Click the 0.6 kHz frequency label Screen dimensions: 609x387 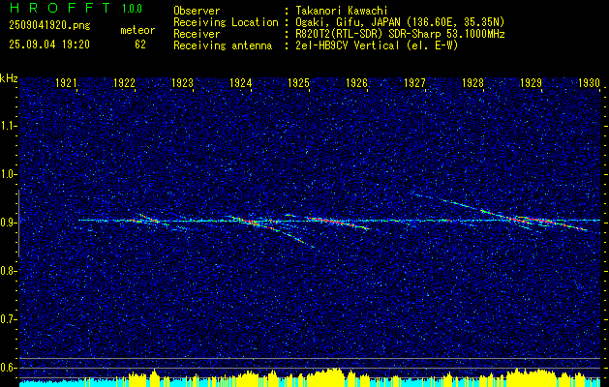pyautogui.click(x=8, y=368)
